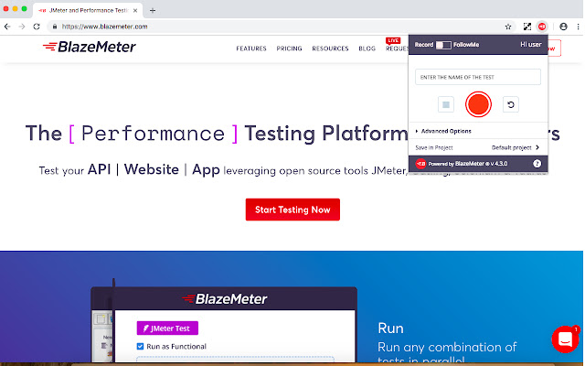
Task: Click the Powered by BlazeMeter version text
Action: [468, 164]
